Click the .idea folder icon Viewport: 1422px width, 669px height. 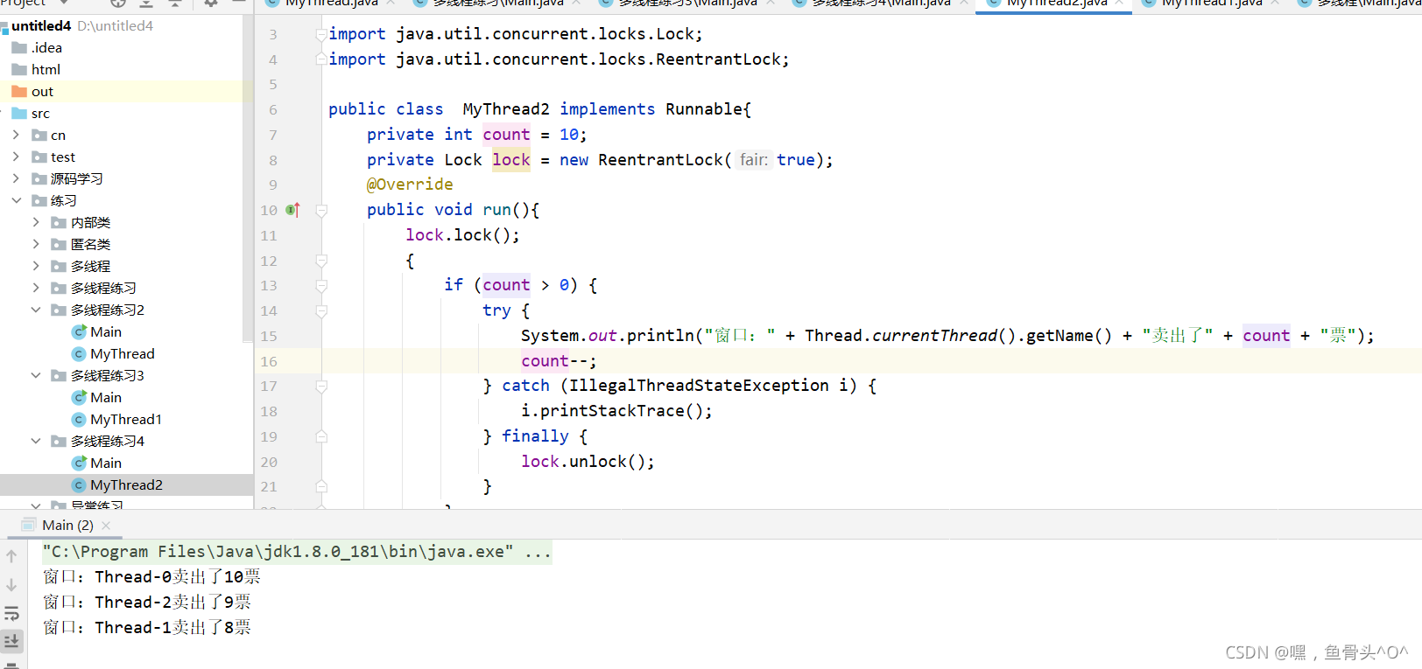coord(19,47)
